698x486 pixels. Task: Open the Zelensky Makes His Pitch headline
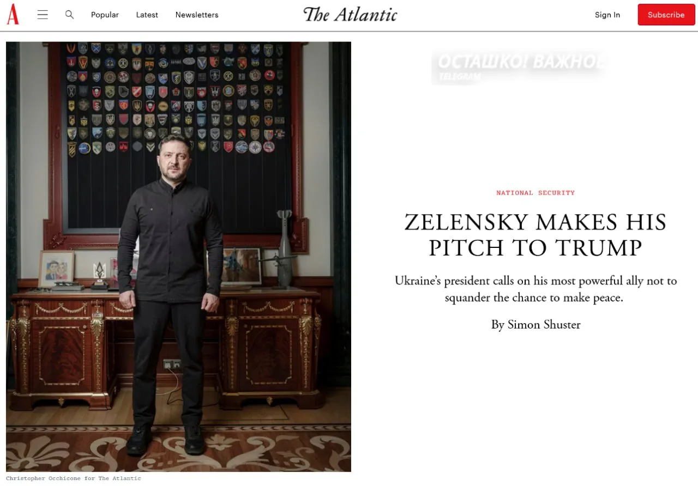(x=535, y=235)
